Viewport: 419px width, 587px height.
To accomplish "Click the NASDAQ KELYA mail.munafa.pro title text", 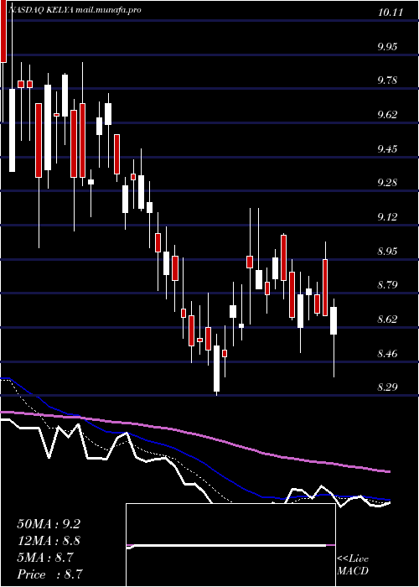I will [x=75, y=10].
